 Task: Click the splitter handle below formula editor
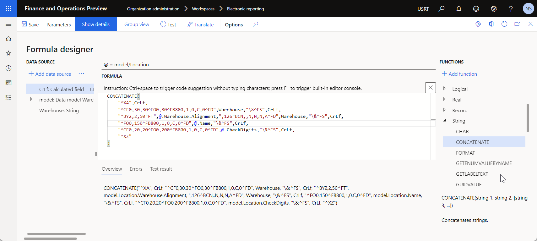click(264, 162)
